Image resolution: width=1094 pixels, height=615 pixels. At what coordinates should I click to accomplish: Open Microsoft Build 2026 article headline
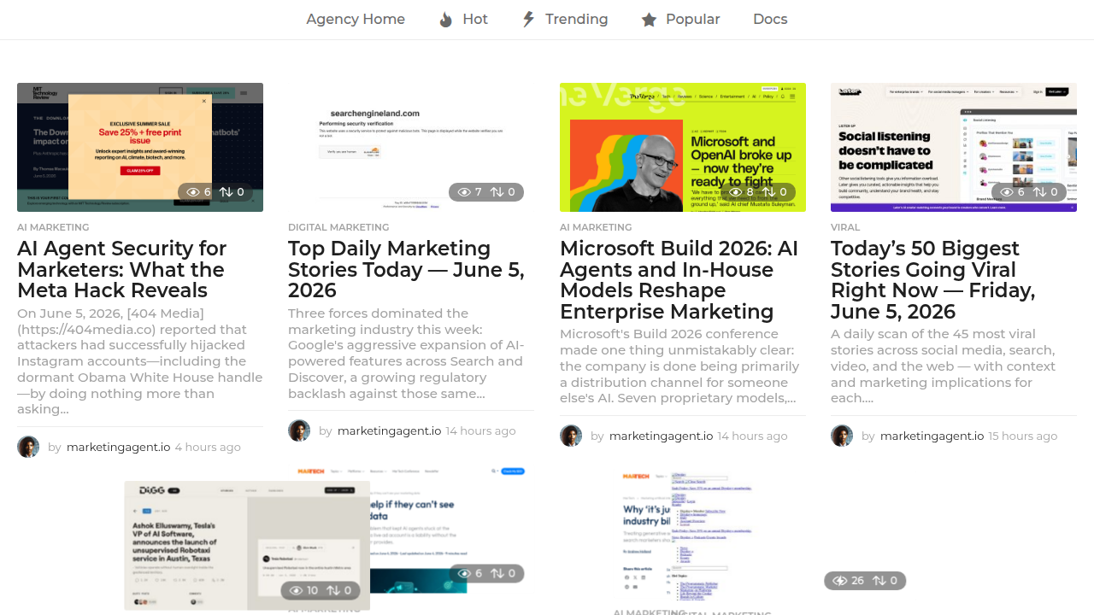tap(679, 279)
